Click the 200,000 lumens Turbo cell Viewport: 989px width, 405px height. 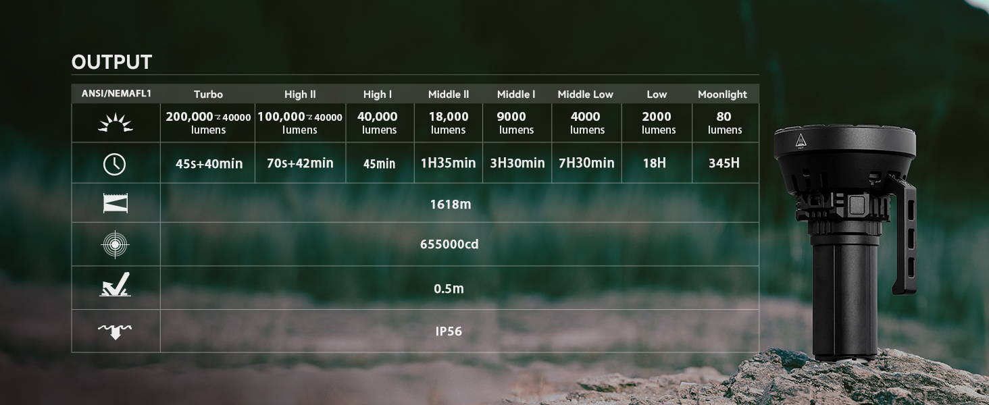point(208,123)
